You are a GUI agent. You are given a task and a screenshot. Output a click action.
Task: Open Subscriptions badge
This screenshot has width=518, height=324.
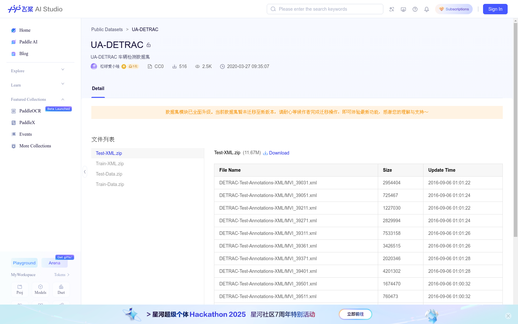(454, 9)
